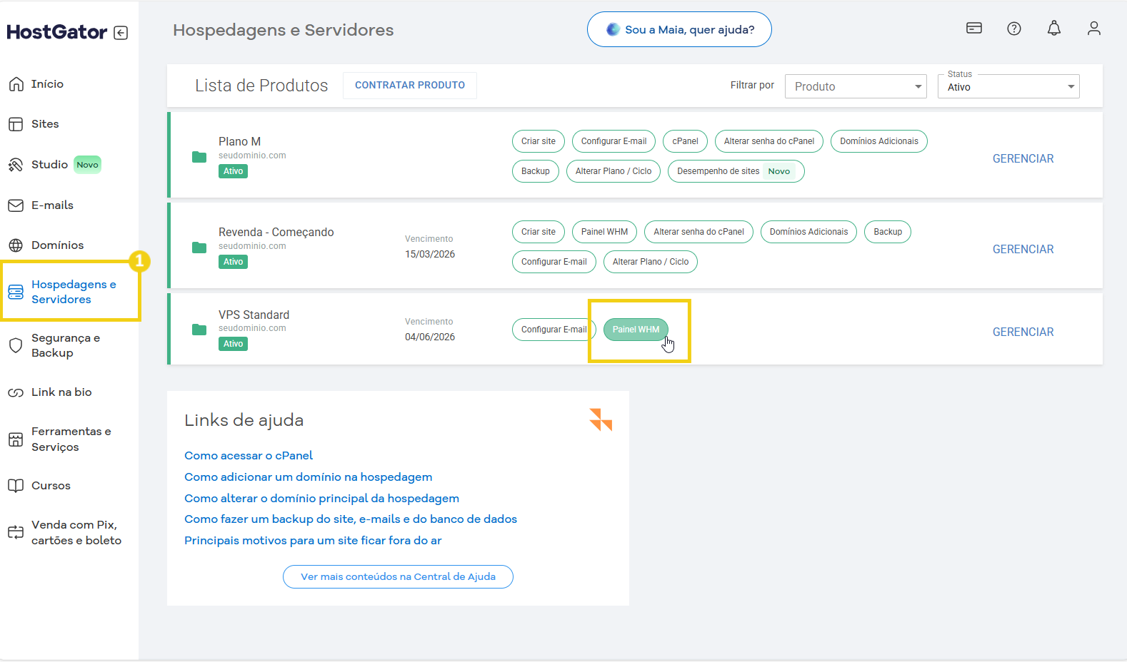Image resolution: width=1127 pixels, height=662 pixels.
Task: Open Studio menu item
Action: tap(49, 165)
